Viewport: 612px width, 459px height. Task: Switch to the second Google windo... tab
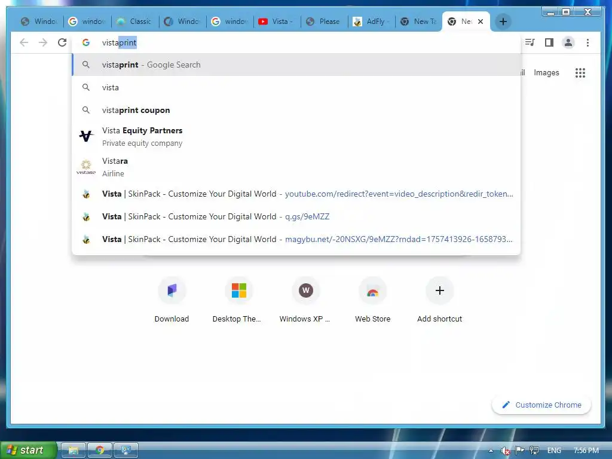[230, 22]
